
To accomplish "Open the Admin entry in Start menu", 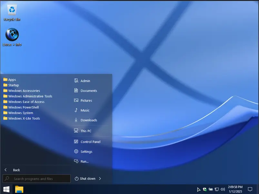I will [85, 81].
